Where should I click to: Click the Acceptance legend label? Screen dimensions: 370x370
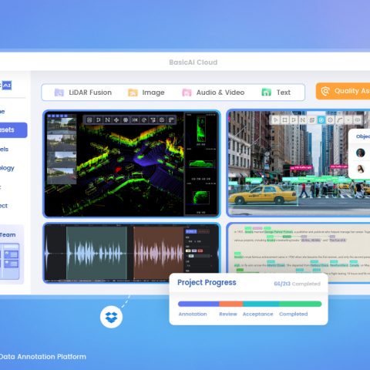click(257, 314)
